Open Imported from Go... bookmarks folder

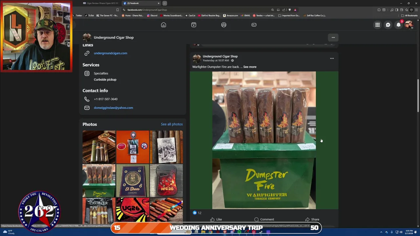pyautogui.click(x=289, y=15)
